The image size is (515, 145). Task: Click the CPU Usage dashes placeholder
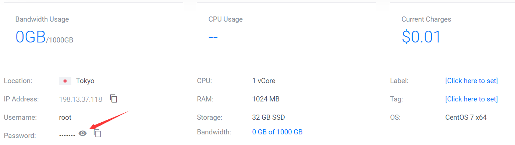pos(213,37)
